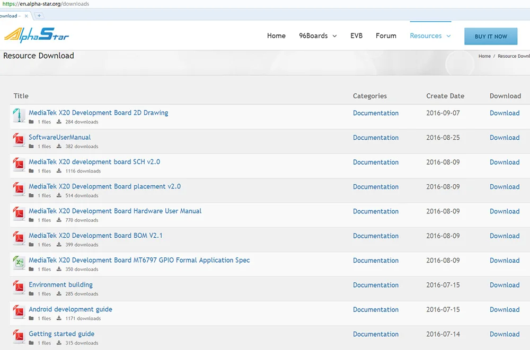This screenshot has height=350, width=530.
Task: Download the Getting started guide file
Action: [x=505, y=334]
